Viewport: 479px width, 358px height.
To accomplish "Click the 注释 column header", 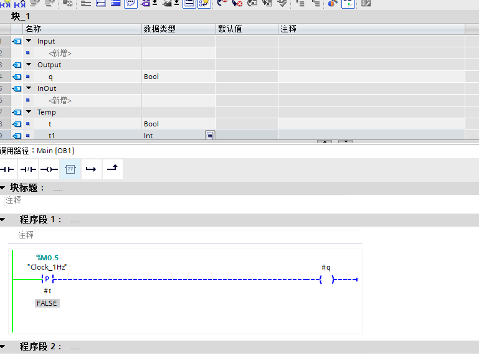I will (x=372, y=29).
